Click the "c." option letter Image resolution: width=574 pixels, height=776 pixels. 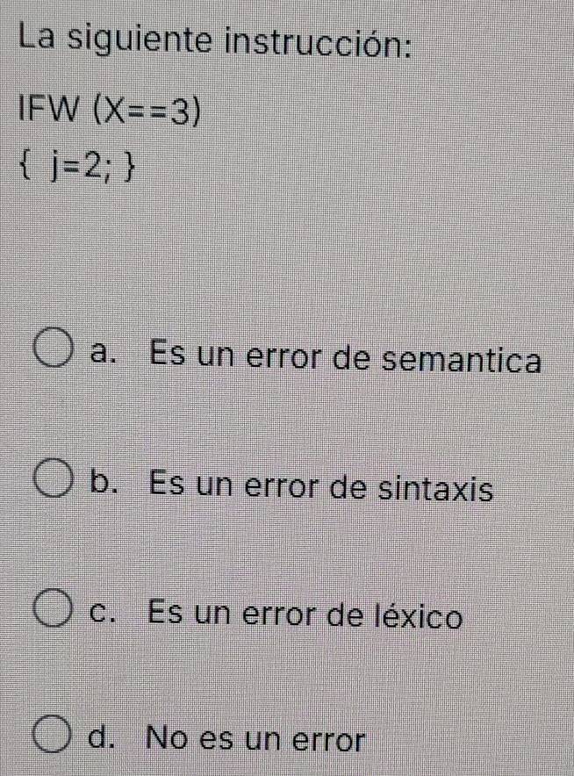(104, 614)
